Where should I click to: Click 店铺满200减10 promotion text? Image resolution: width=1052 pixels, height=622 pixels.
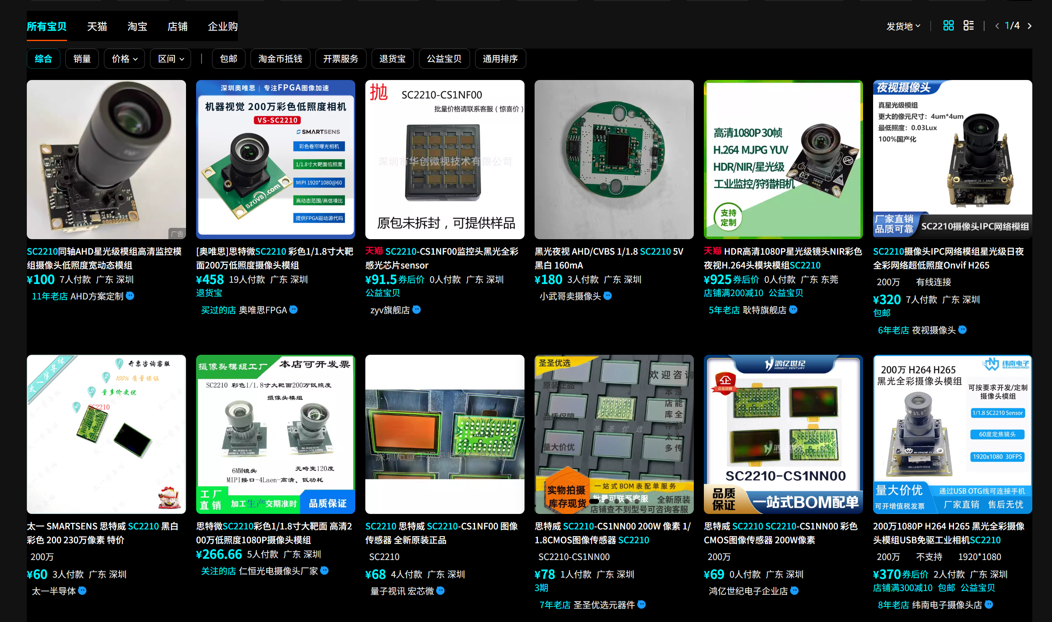tap(734, 293)
